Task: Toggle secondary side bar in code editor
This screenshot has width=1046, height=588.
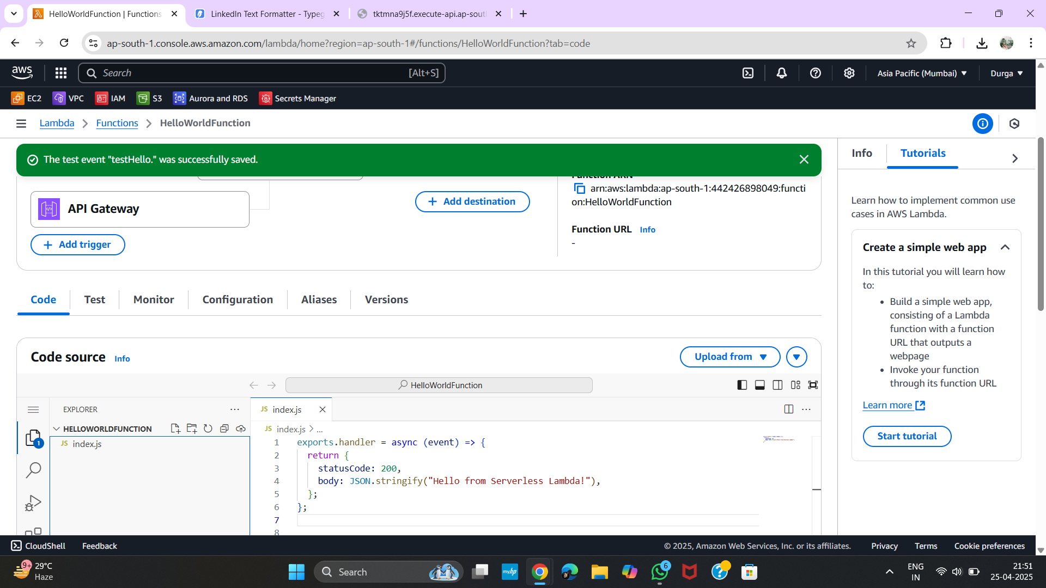Action: pos(778,385)
